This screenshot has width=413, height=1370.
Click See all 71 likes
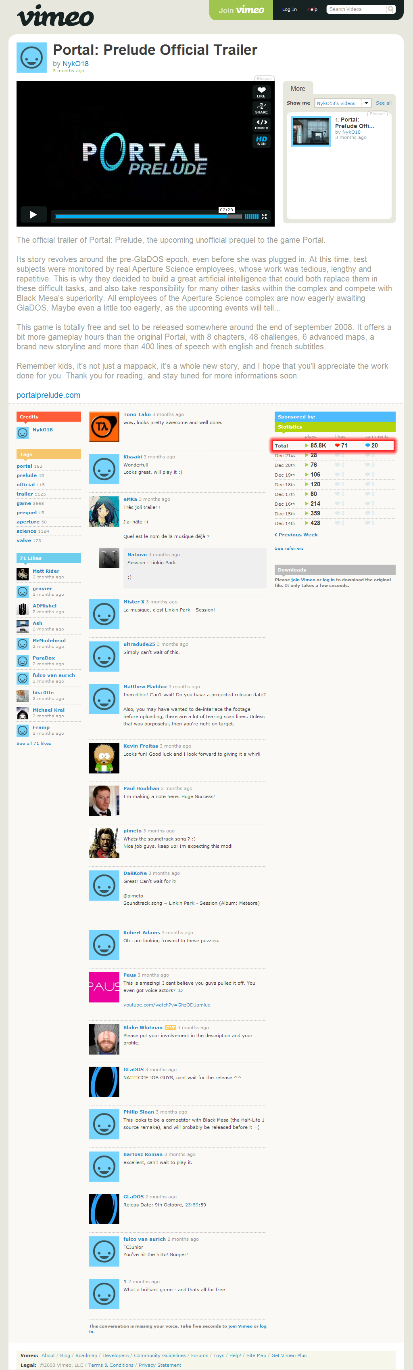click(x=34, y=744)
